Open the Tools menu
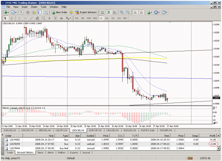222x161 pixels. (43, 7)
